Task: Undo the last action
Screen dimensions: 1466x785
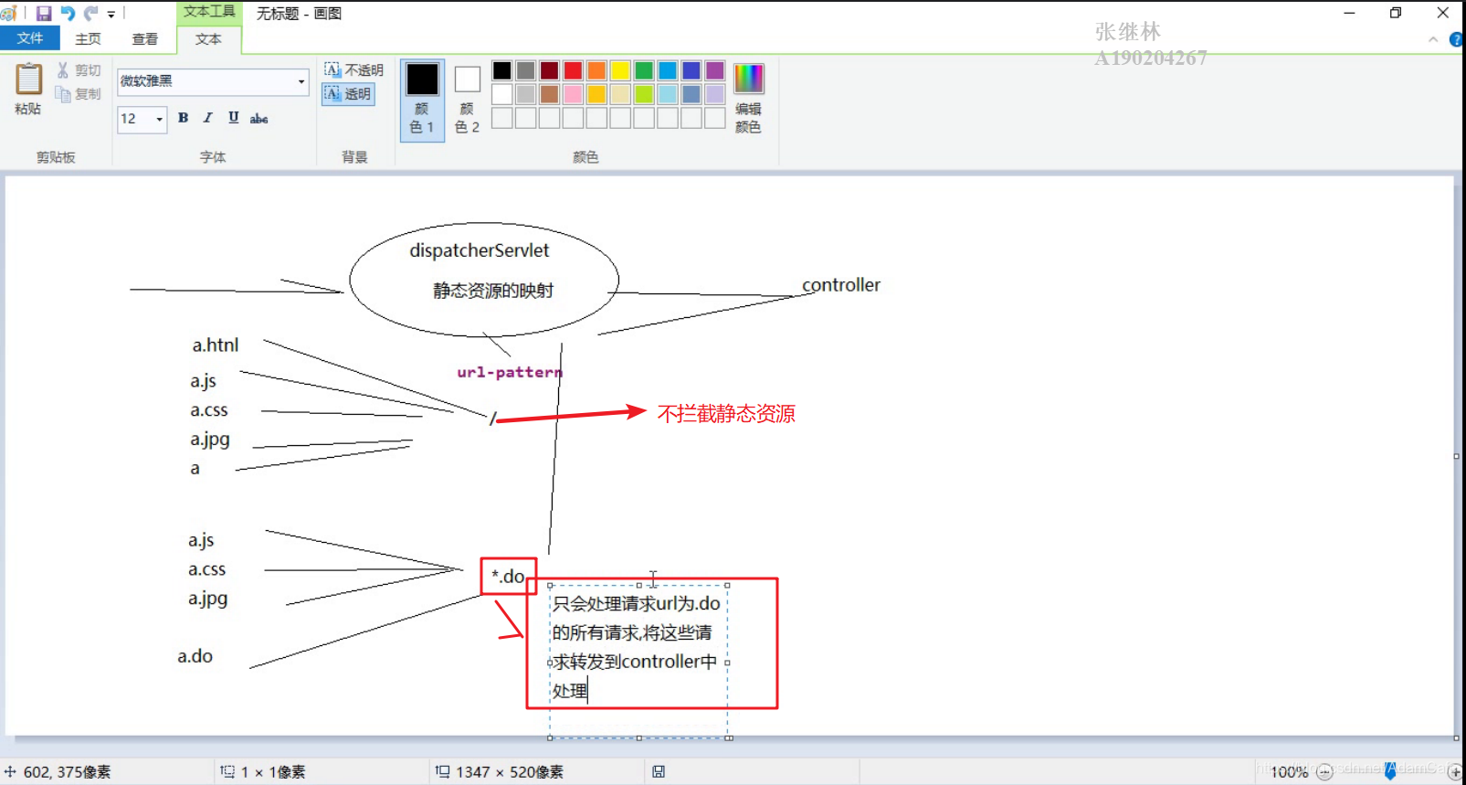Action: pyautogui.click(x=67, y=14)
